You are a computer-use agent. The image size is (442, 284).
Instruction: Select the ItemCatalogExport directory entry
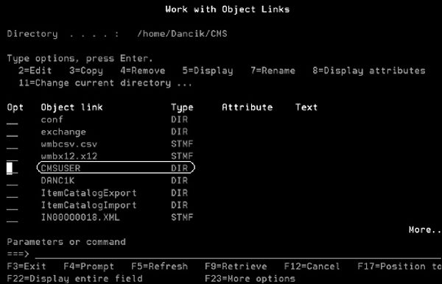[x=89, y=193]
